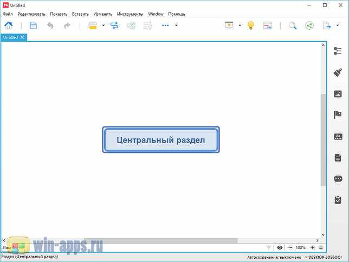
Task: Click the Раздел (Центральный раздел) status text
Action: point(30,257)
